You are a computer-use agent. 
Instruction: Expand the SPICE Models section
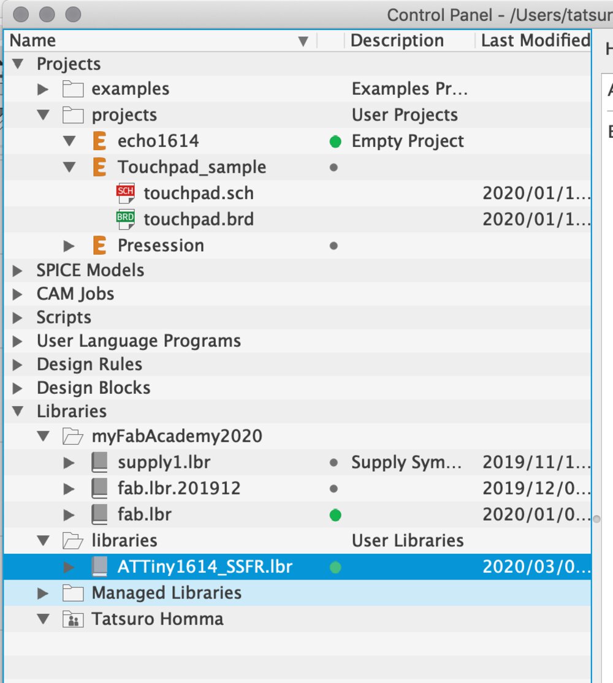[x=17, y=271]
